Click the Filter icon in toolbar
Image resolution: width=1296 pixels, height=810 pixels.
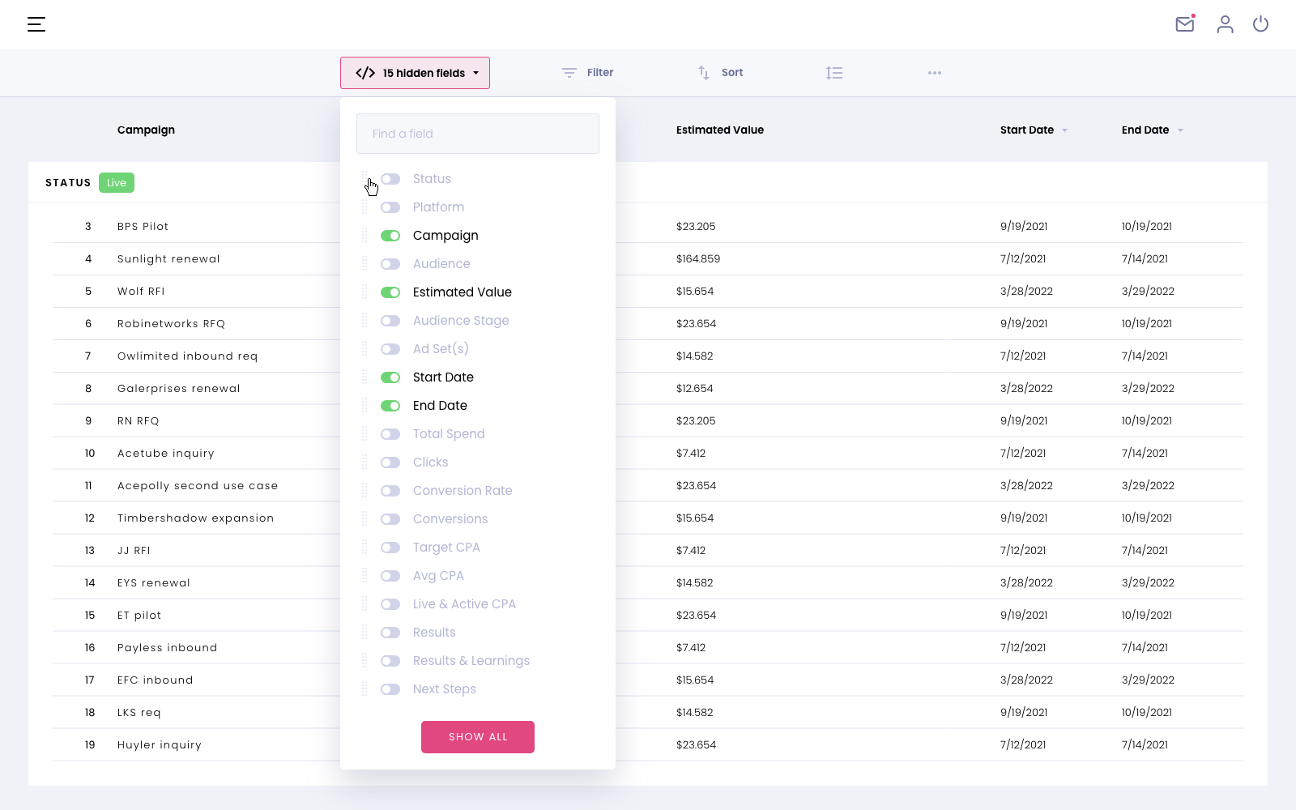point(569,73)
